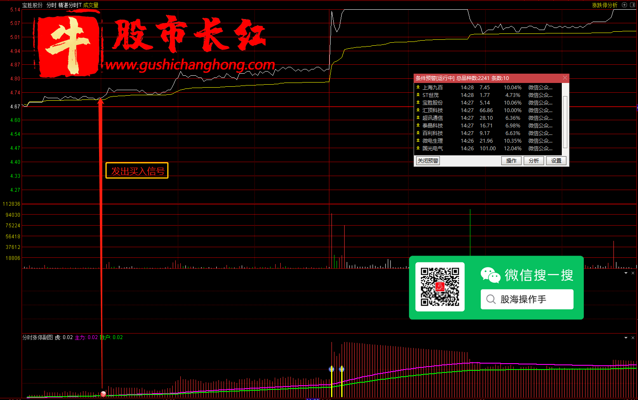Viewport: 638px width, 400px height.
Task: Select the 百利科技 alert row
Action: pos(489,133)
